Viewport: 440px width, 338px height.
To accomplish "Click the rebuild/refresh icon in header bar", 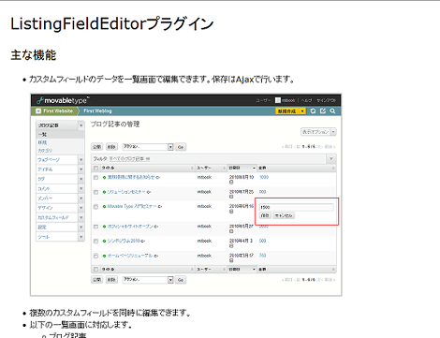I will pos(313,111).
